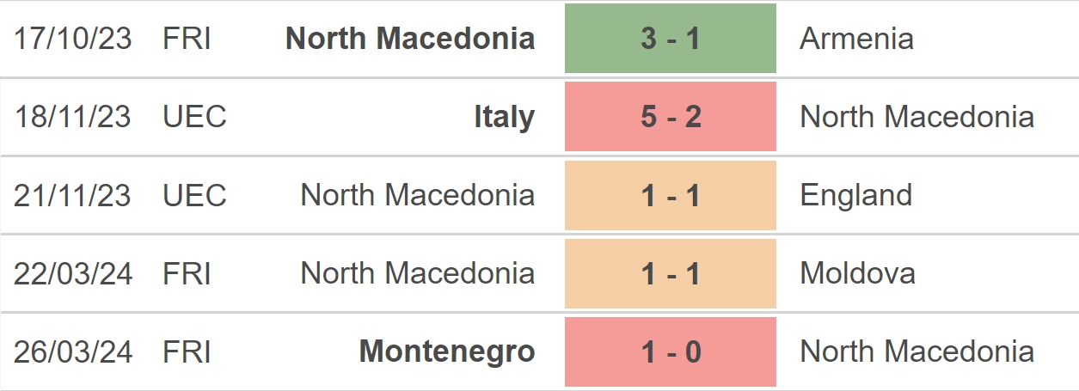Click North Macedonia in bold, facing Armenia
This screenshot has width=1079, height=391.
coord(410,39)
